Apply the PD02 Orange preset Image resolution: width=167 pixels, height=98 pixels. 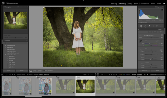12,64
